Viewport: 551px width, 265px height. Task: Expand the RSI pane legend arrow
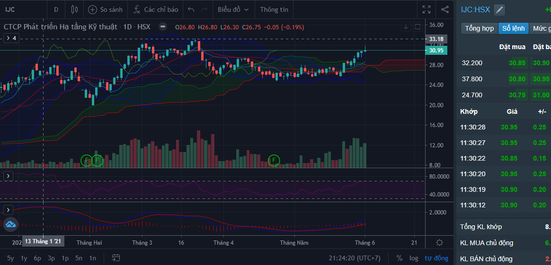(x=8, y=176)
